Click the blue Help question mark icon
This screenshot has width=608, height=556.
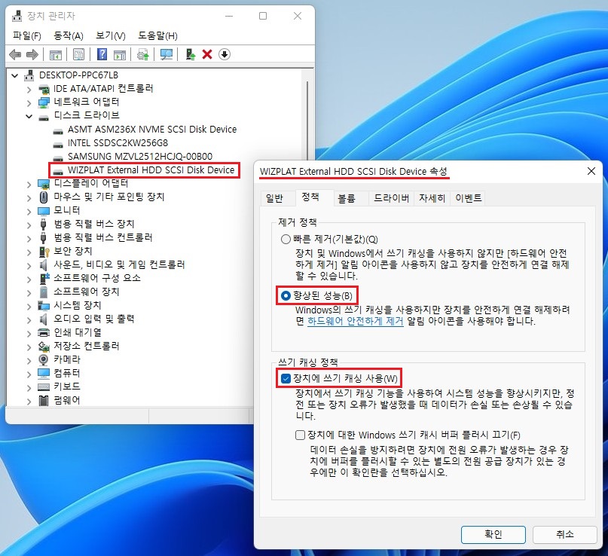102,54
